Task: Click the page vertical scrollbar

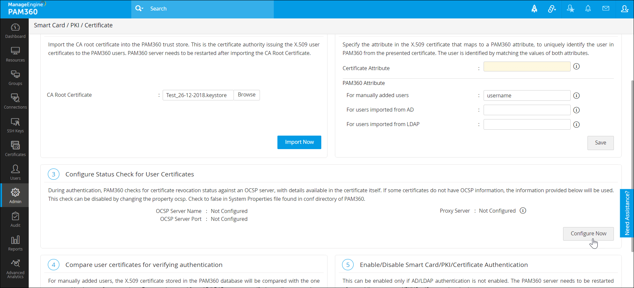Action: point(632,166)
